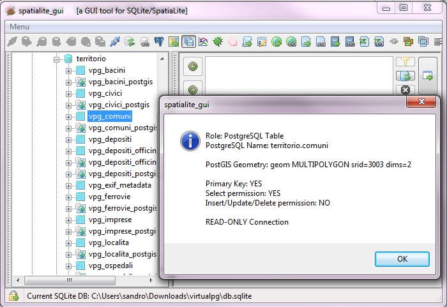The image size is (447, 307).
Task: Open the statistics chart toolbar icon
Action: [203, 42]
